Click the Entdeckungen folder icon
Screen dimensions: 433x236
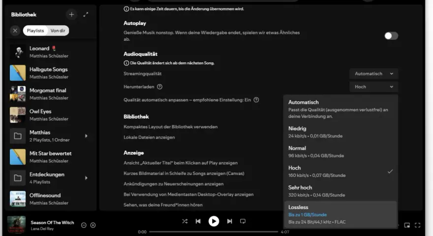(x=18, y=178)
